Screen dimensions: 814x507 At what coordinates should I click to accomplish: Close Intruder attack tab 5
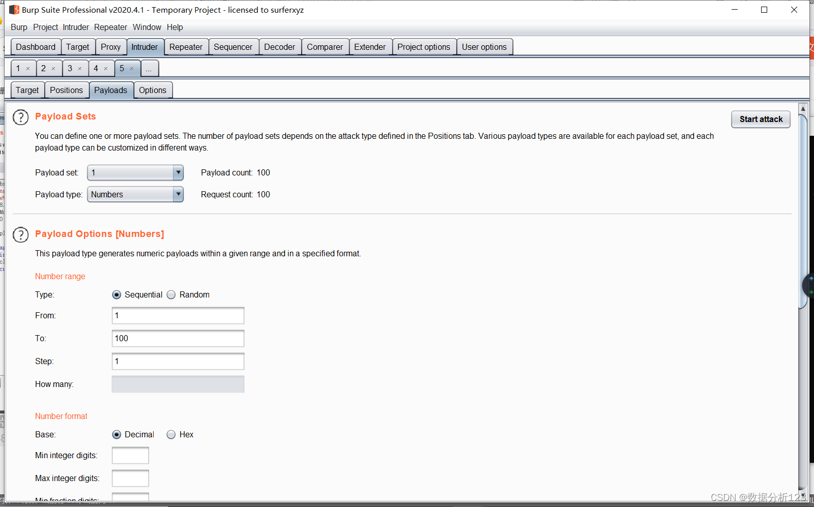pos(132,69)
